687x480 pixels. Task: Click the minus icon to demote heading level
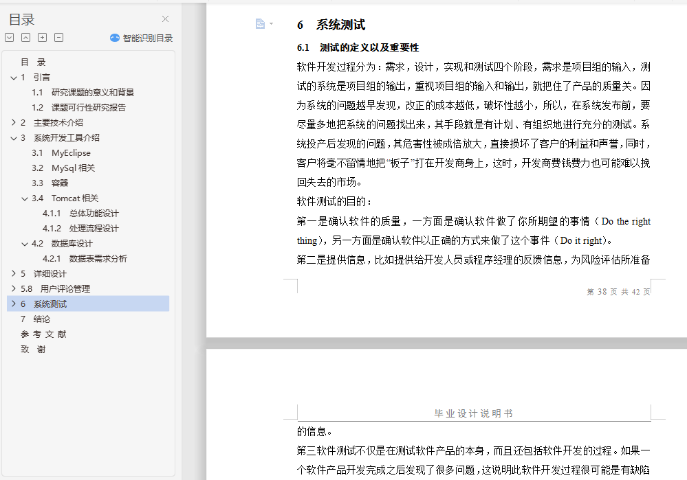(x=58, y=38)
